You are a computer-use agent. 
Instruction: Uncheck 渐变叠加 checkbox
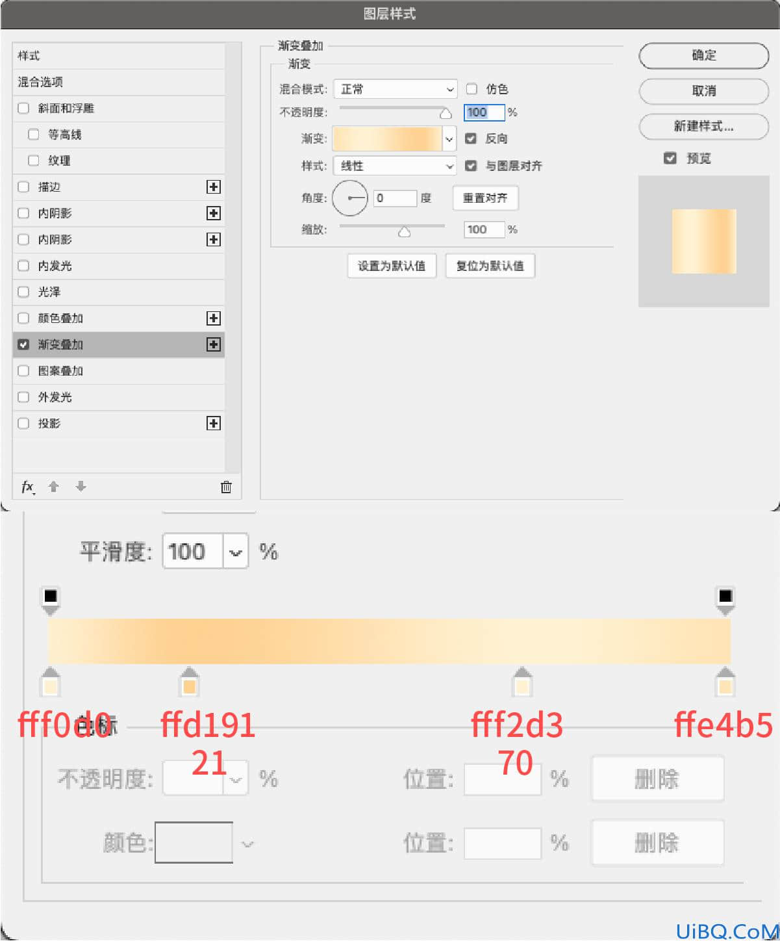[23, 344]
